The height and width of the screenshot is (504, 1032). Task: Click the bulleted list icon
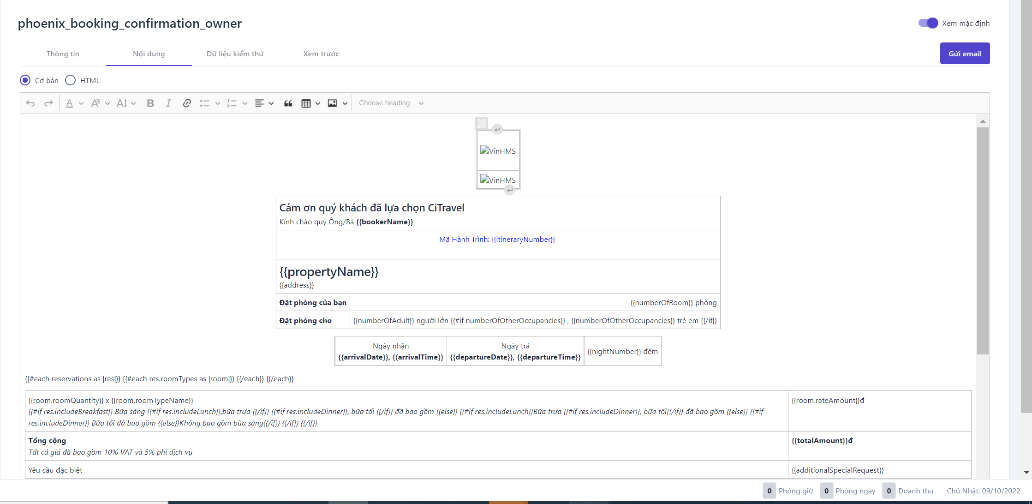[205, 103]
